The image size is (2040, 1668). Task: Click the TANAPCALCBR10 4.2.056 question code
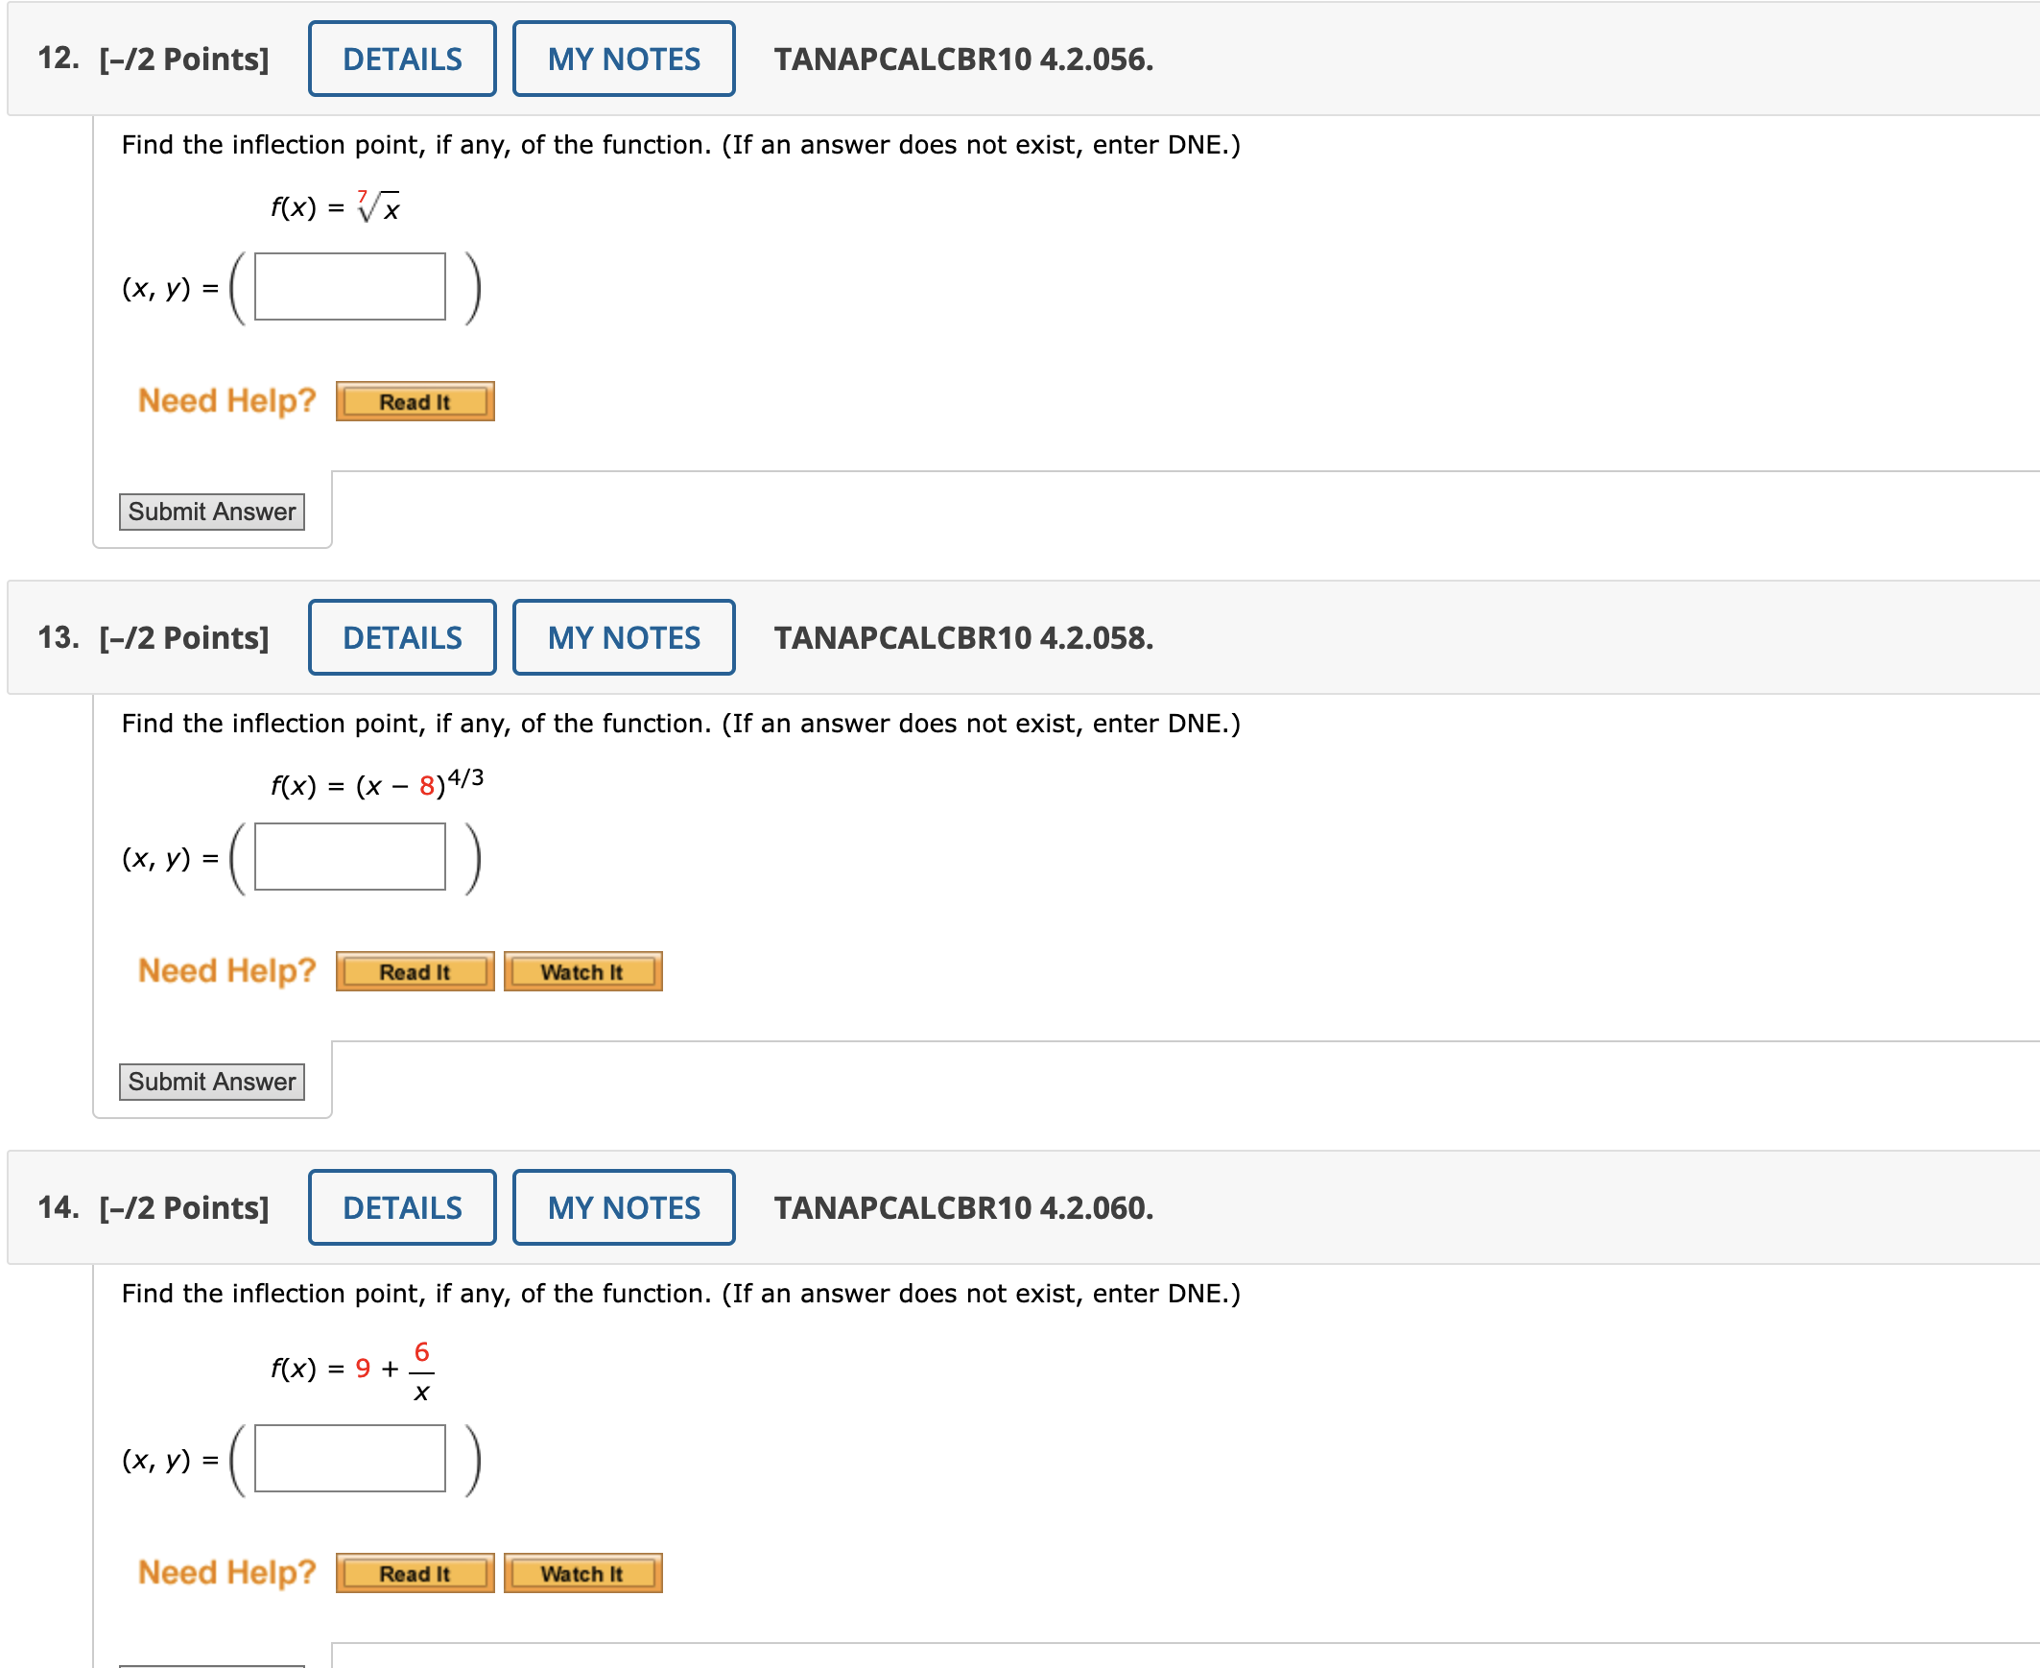(963, 60)
